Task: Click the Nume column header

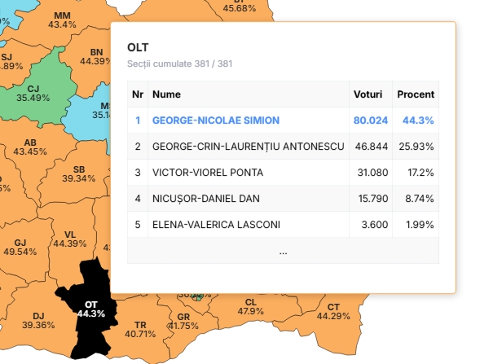Action: coord(166,94)
